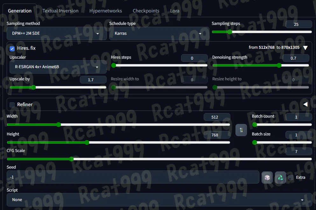Click the Width value field showing 512

pos(217,117)
